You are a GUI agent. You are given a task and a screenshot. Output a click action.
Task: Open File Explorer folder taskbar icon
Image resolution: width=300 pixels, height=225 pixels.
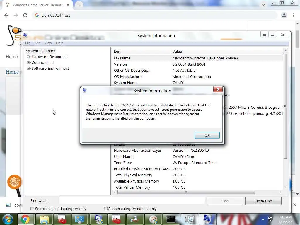pyautogui.click(x=44, y=219)
